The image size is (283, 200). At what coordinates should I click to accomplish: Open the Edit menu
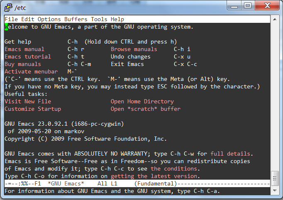click(x=28, y=20)
